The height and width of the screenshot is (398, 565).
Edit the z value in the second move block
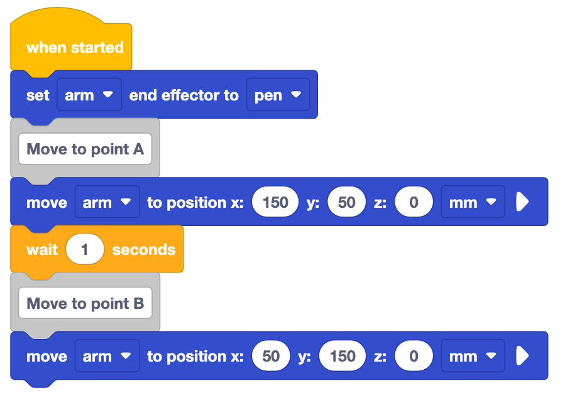[414, 356]
